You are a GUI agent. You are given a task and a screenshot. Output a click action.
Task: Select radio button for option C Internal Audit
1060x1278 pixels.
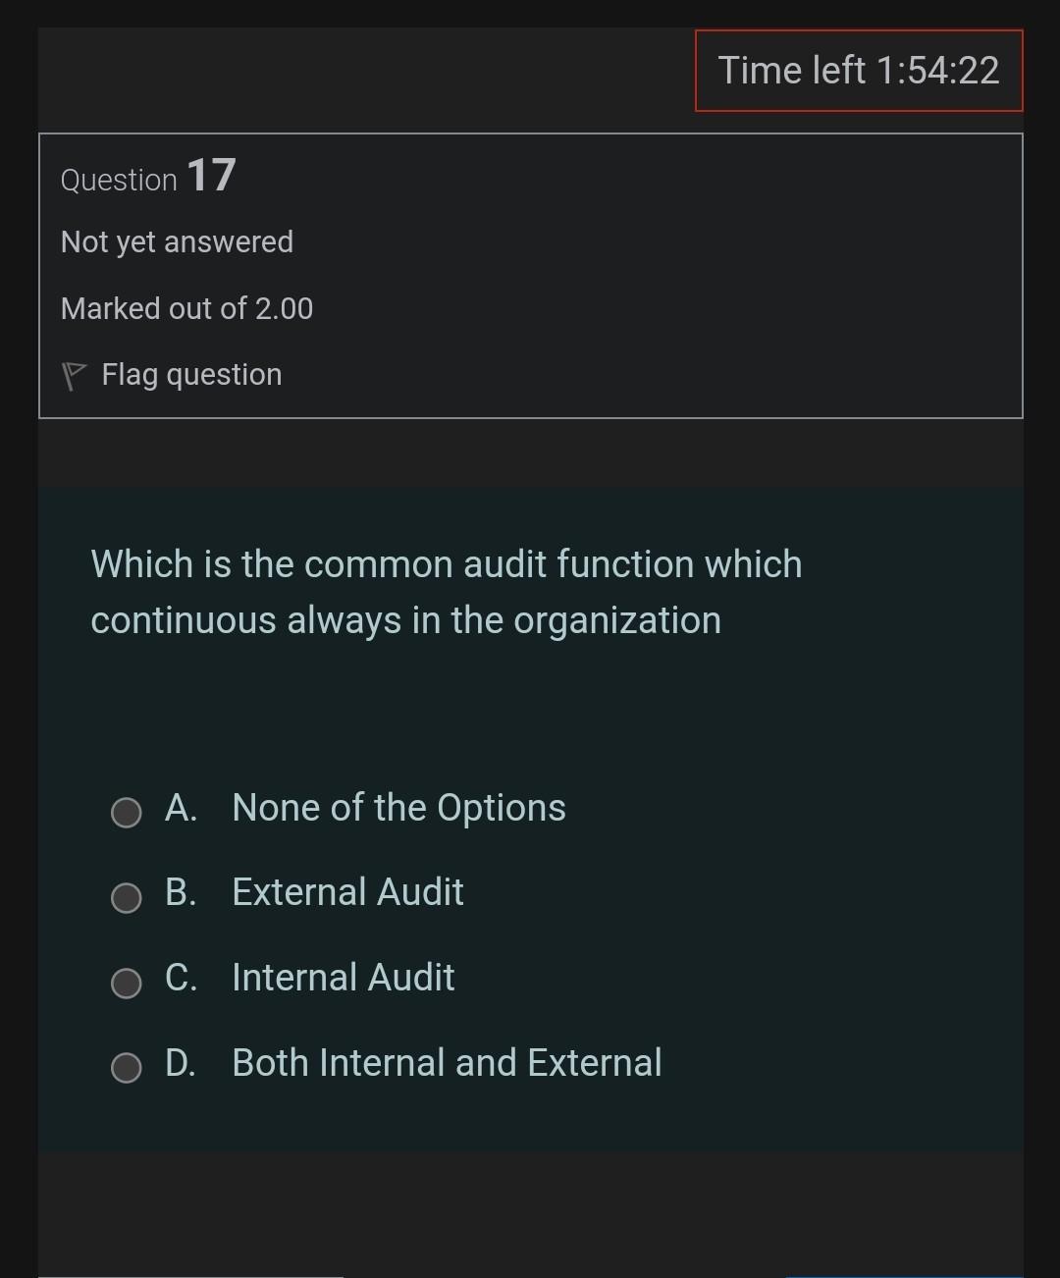tap(126, 983)
